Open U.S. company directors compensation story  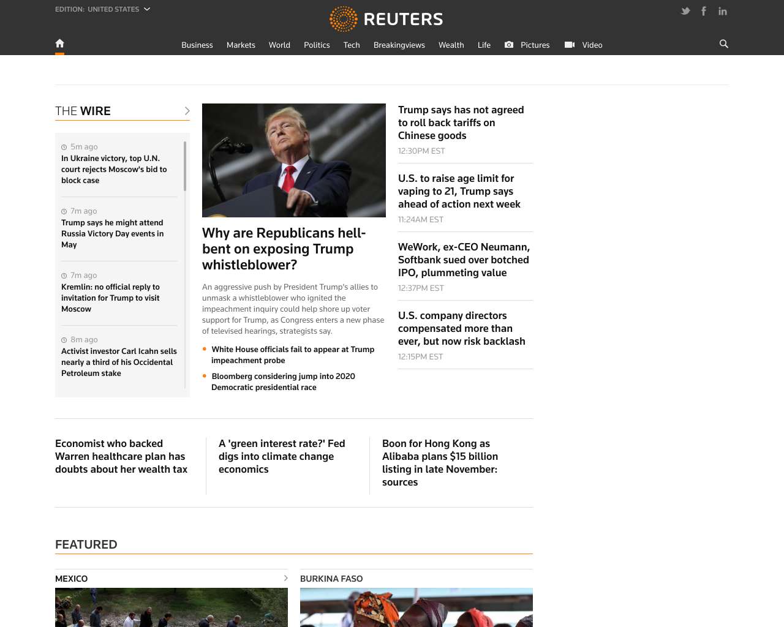tap(462, 329)
